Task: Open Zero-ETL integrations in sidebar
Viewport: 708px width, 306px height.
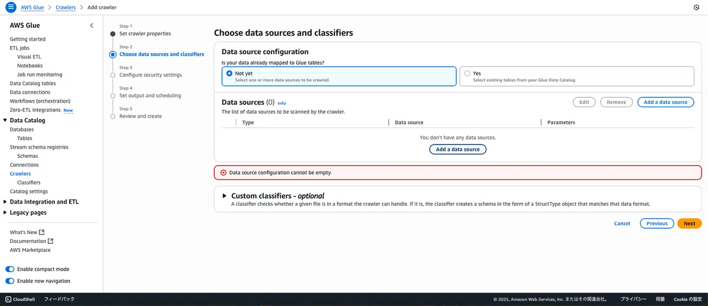Action: pos(35,110)
